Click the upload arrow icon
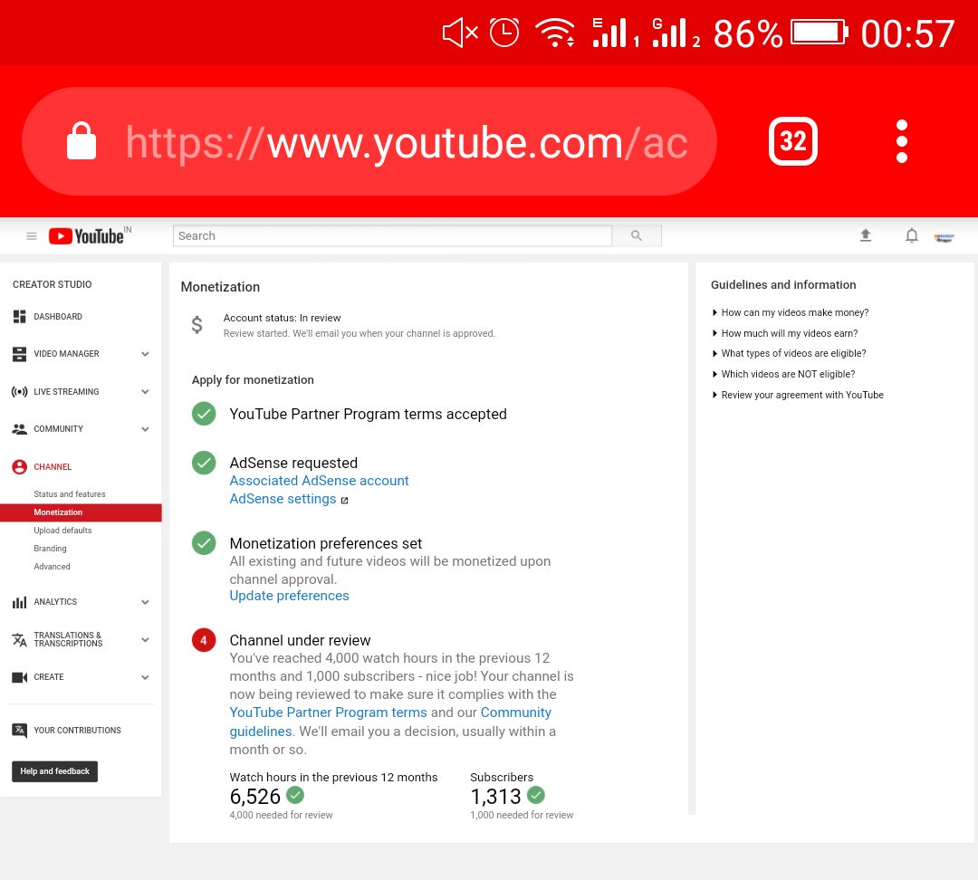Viewport: 978px width, 880px height. [865, 235]
